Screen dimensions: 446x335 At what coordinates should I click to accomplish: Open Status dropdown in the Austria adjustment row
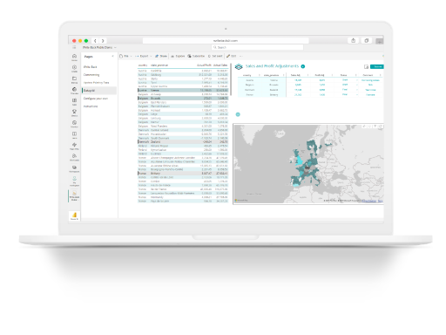pyautogui.click(x=357, y=80)
